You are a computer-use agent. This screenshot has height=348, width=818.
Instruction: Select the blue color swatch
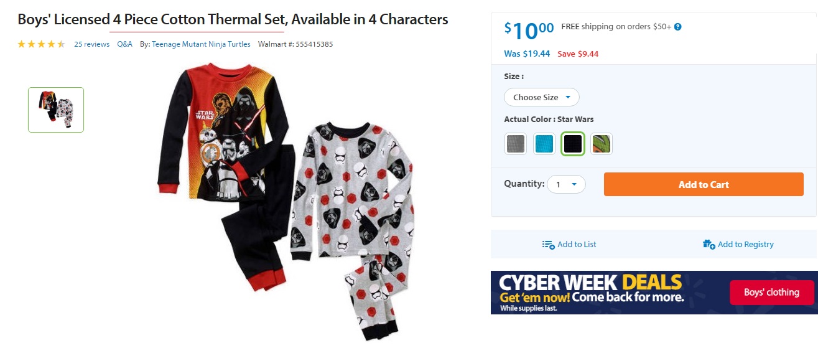pyautogui.click(x=544, y=144)
